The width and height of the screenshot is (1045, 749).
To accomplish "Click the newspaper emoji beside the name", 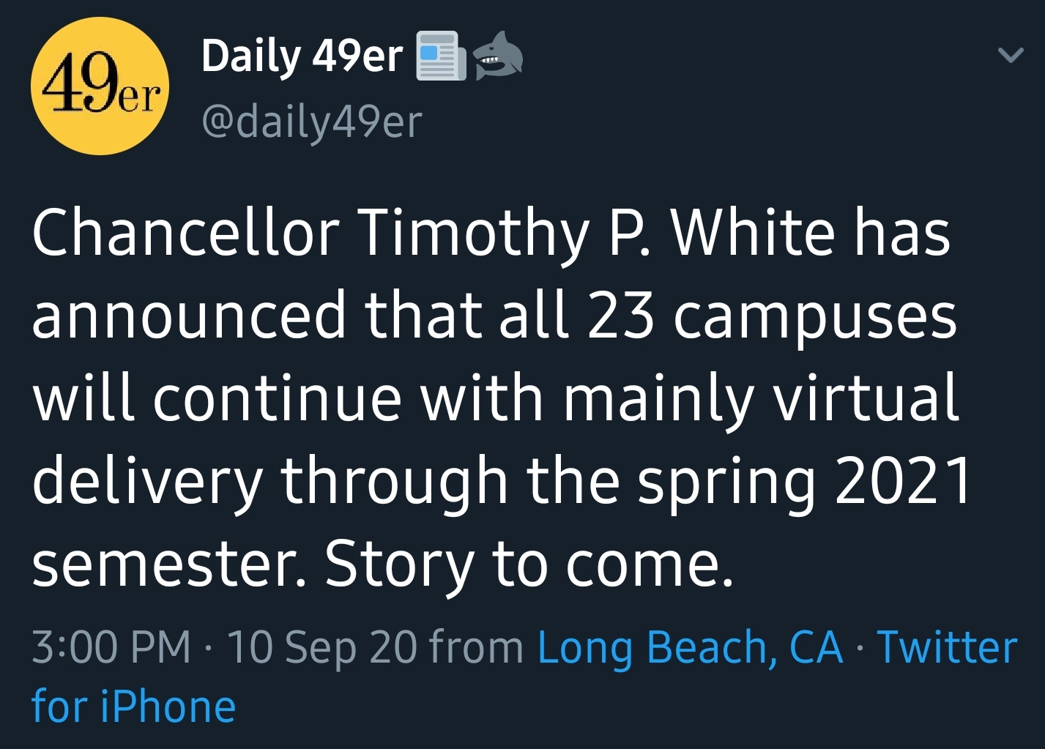I will click(x=441, y=56).
